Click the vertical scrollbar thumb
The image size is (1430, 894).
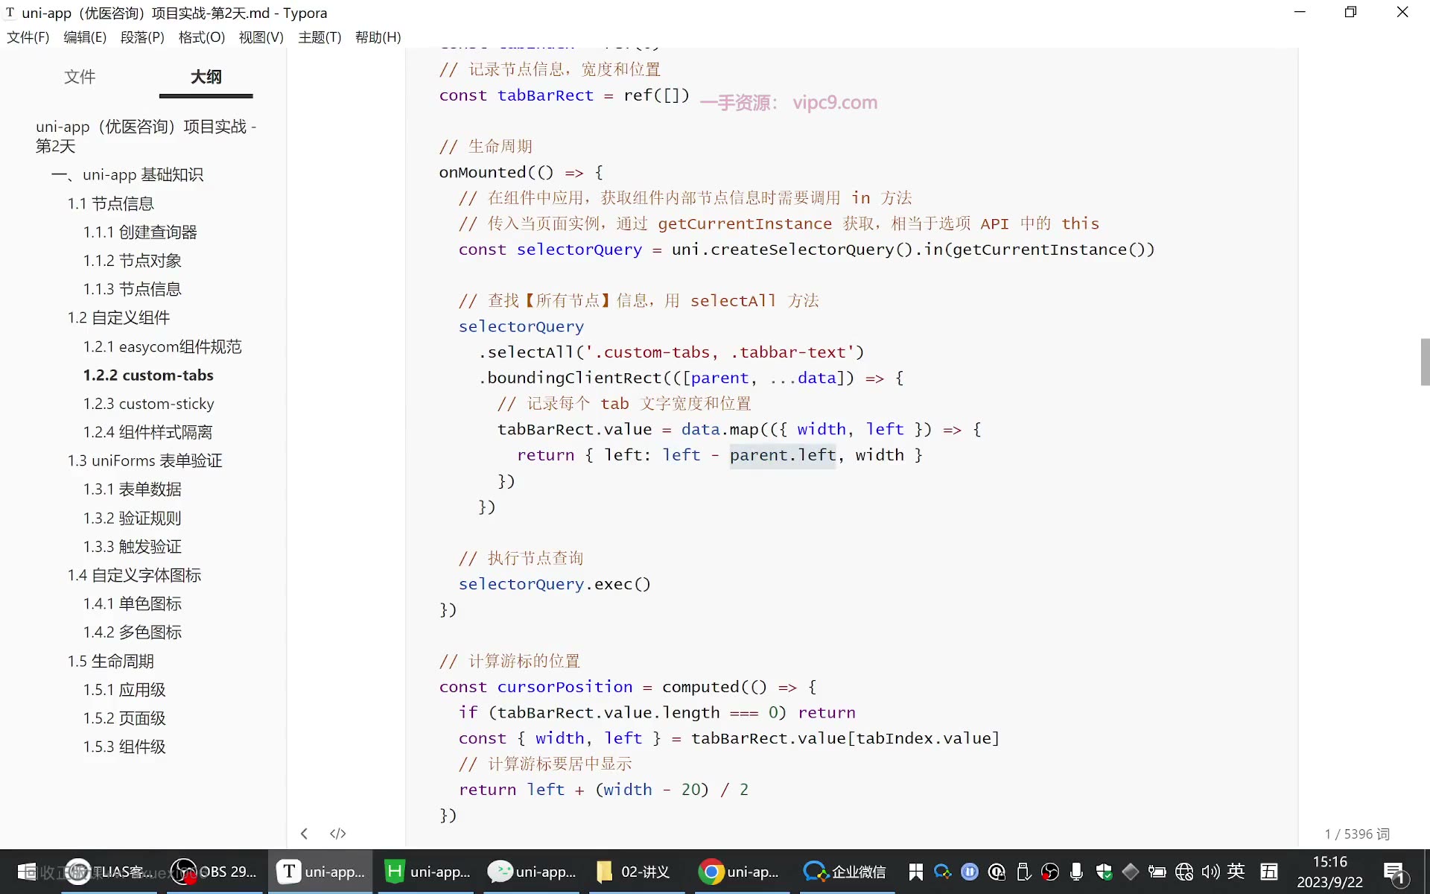coord(1425,361)
